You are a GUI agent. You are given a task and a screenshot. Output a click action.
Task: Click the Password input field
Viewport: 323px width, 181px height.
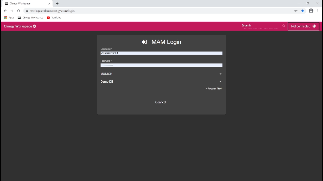coord(161,65)
